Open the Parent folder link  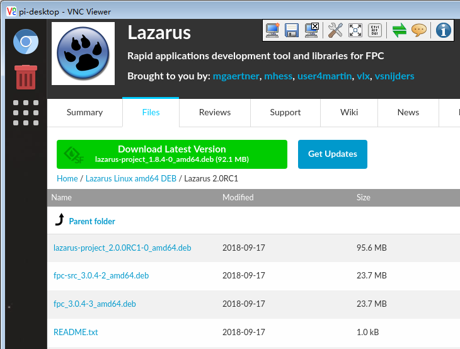(x=92, y=221)
